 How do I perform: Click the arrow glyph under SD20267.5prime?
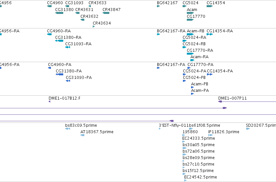(248, 129)
